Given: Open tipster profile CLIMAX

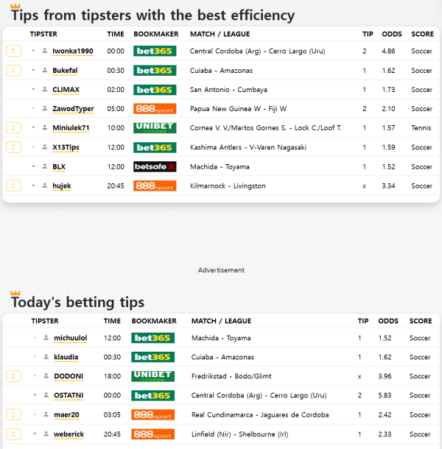Looking at the screenshot, I should point(66,90).
